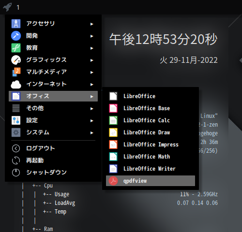Screen dimensions: 242x232
Task: Click the qpdfview red PDF icon
Action: click(x=113, y=181)
